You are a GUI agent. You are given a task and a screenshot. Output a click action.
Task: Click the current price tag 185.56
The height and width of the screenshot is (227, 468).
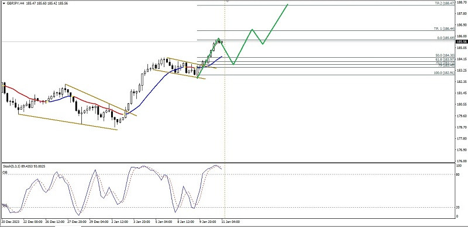pos(461,41)
